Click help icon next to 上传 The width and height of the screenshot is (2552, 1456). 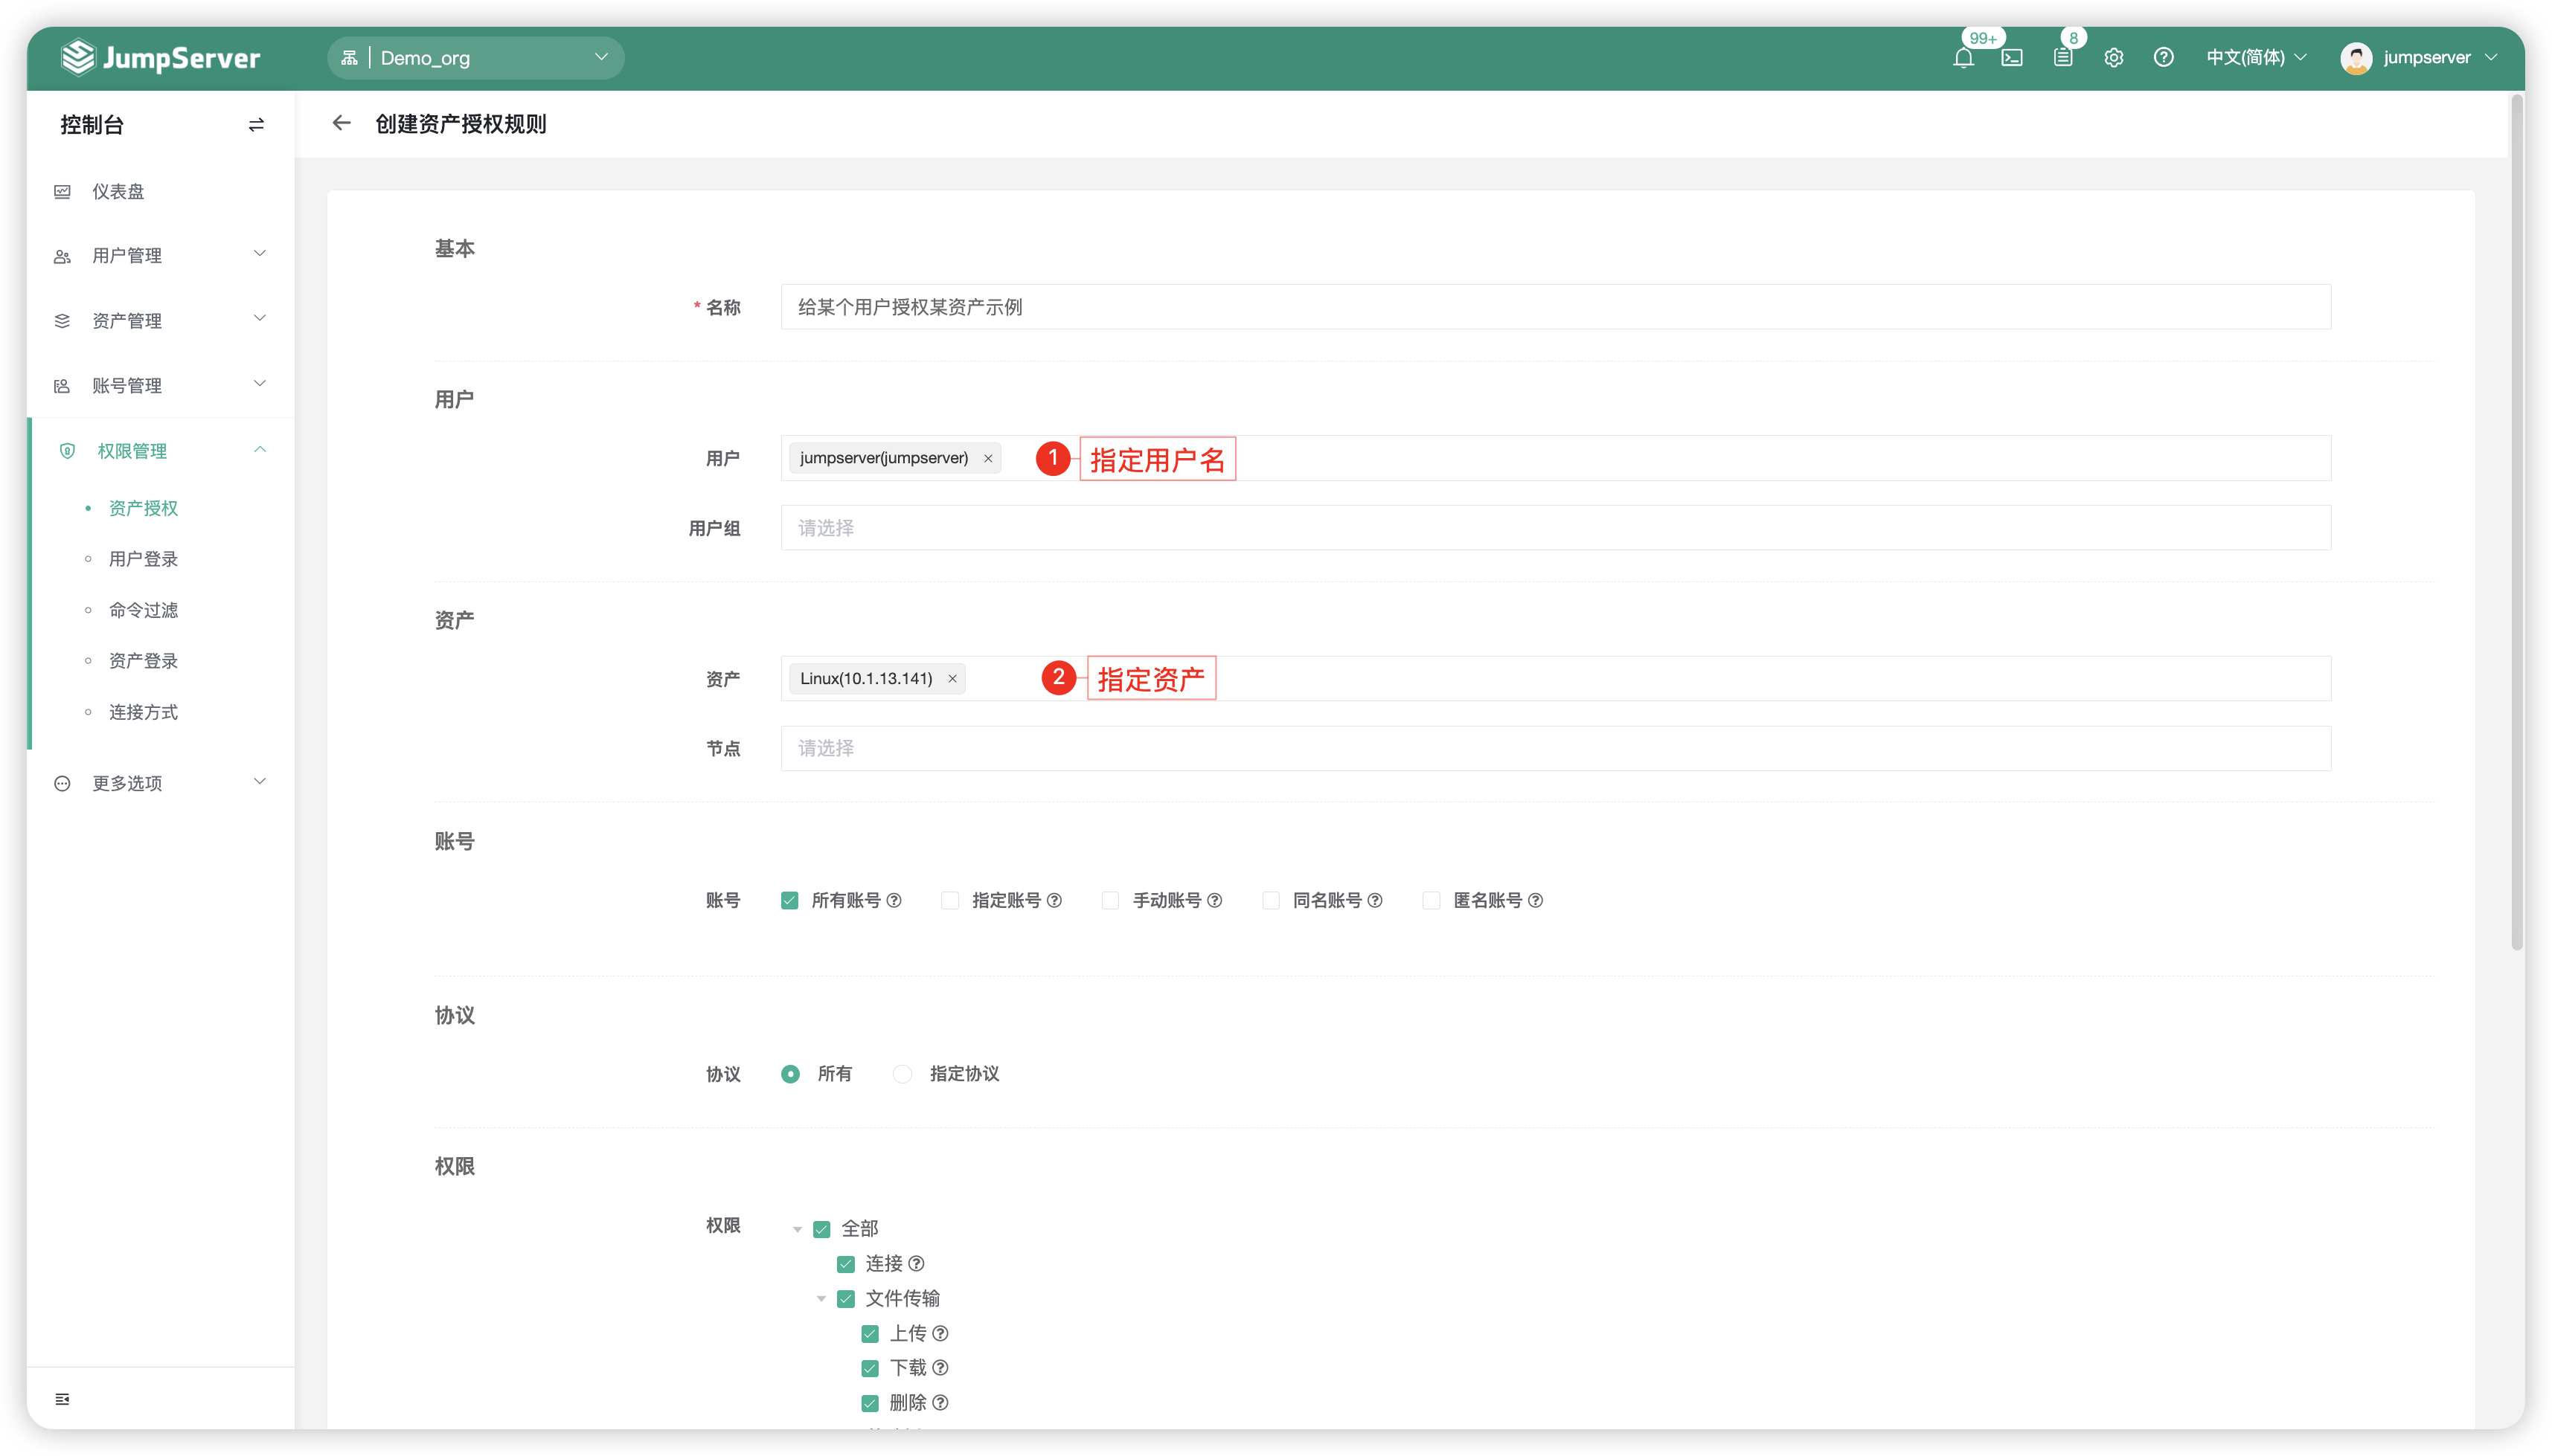tap(940, 1333)
